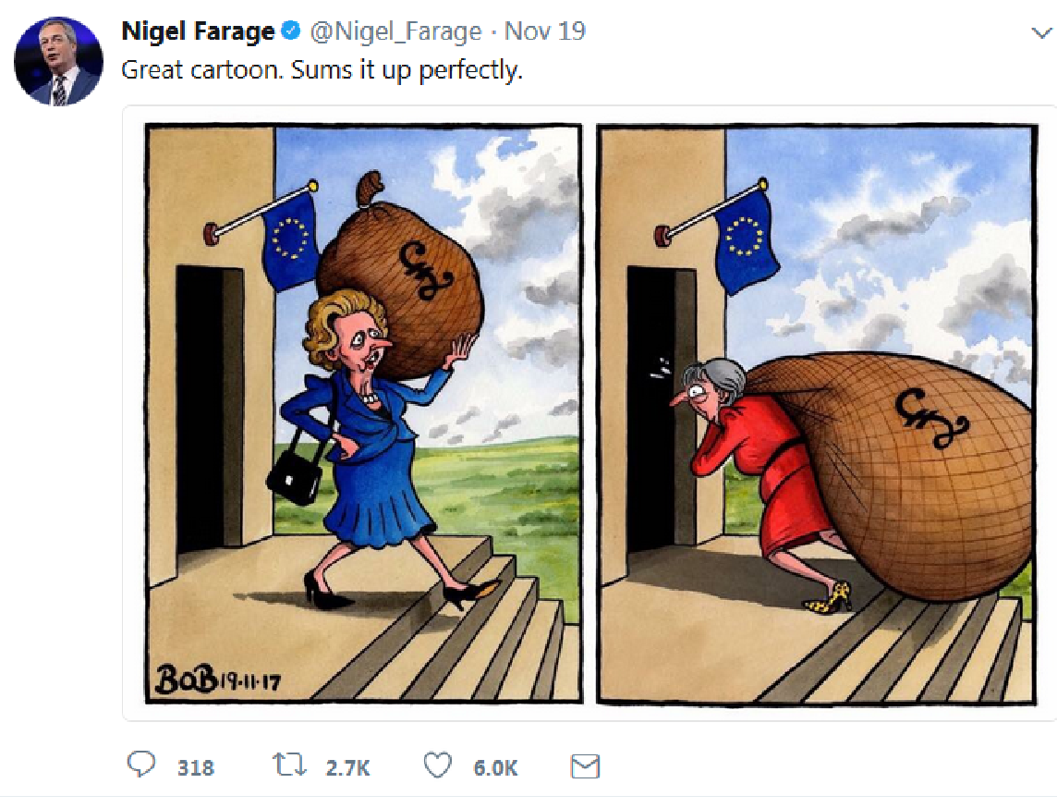The image size is (1057, 808).
Task: Click the 318 replies count
Action: tap(196, 767)
